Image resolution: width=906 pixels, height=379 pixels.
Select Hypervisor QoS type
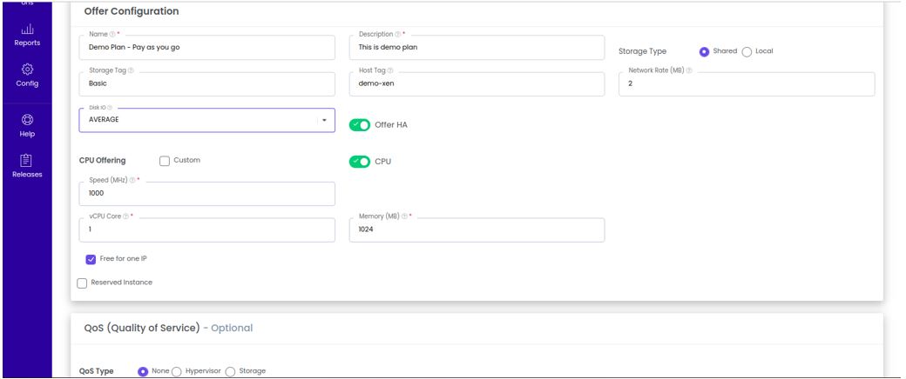coord(177,371)
